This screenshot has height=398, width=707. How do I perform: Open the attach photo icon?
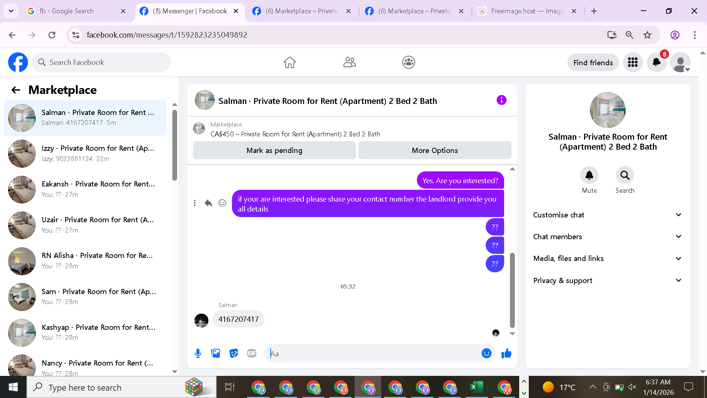(215, 353)
